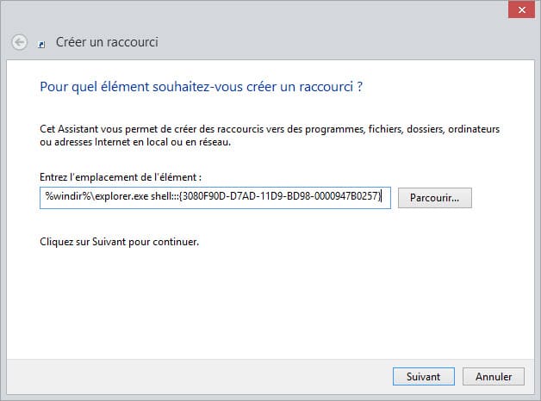Click the small shortcut icon beside title
The image size is (541, 401).
coord(41,45)
